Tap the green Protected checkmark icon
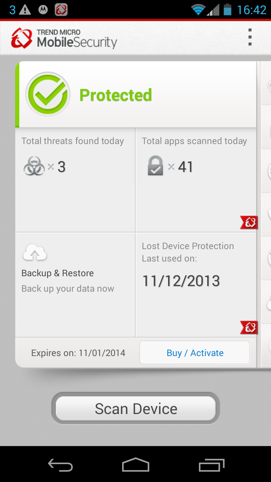This screenshot has height=482, width=271. point(48,95)
